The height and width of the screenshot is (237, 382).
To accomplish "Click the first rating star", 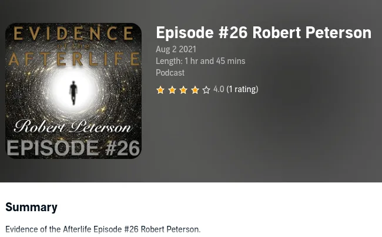I will pyautogui.click(x=160, y=90).
